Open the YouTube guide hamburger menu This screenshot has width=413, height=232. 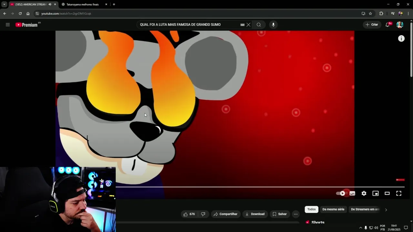click(x=8, y=25)
